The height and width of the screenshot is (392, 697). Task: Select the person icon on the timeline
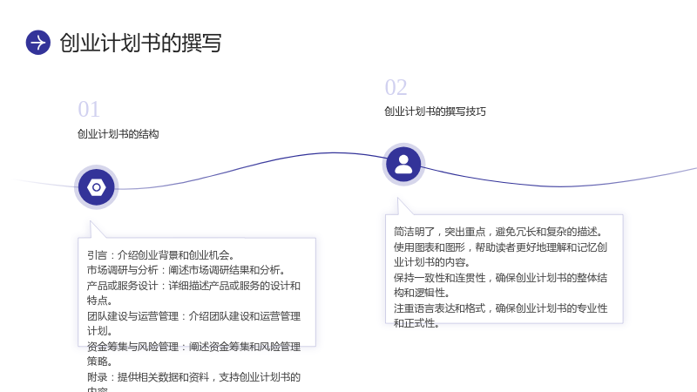pos(403,165)
